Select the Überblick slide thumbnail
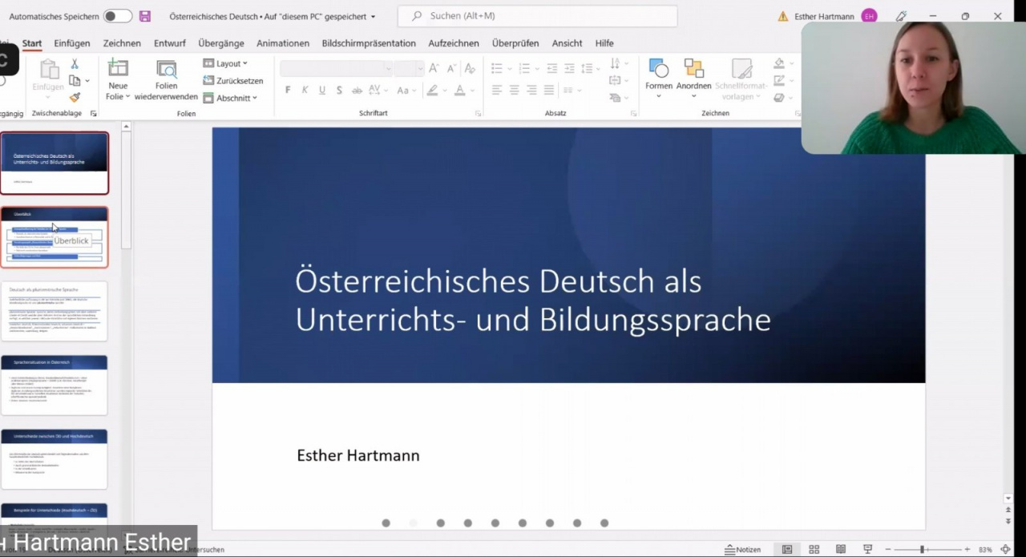 click(55, 237)
